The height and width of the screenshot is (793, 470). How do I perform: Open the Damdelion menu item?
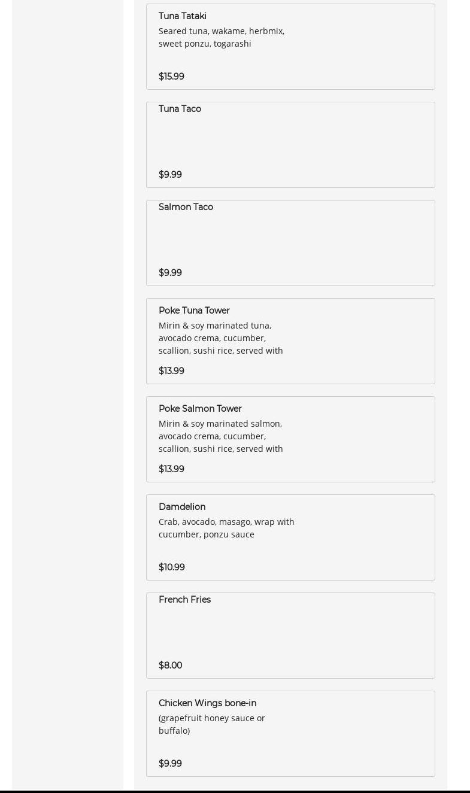[x=182, y=507]
